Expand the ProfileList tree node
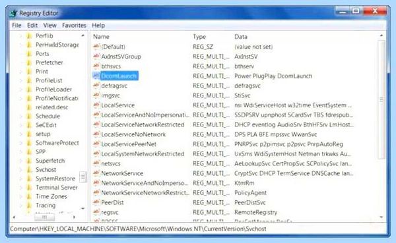The width and height of the screenshot is (396, 243). (x=20, y=80)
